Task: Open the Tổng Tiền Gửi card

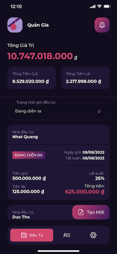Action: pos(32,78)
